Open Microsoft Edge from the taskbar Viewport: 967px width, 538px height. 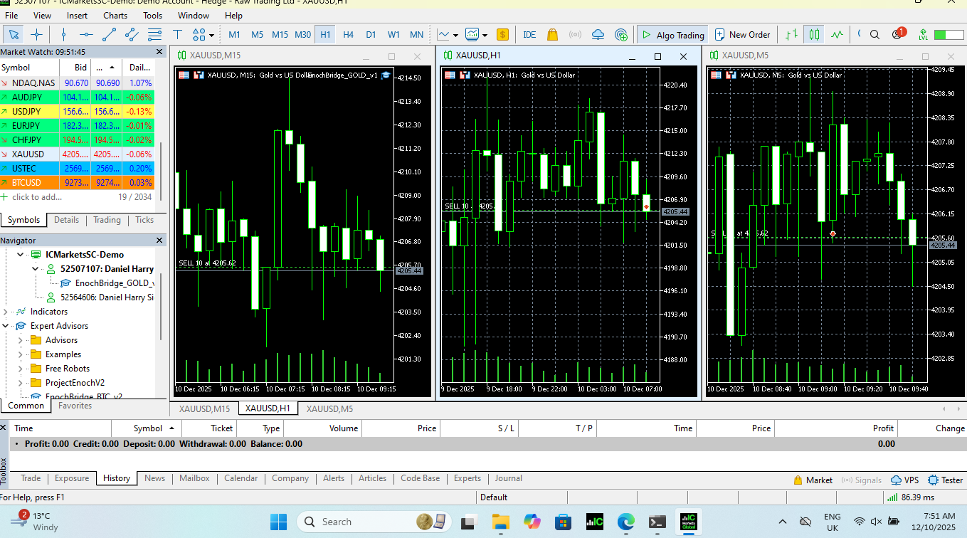(x=625, y=522)
